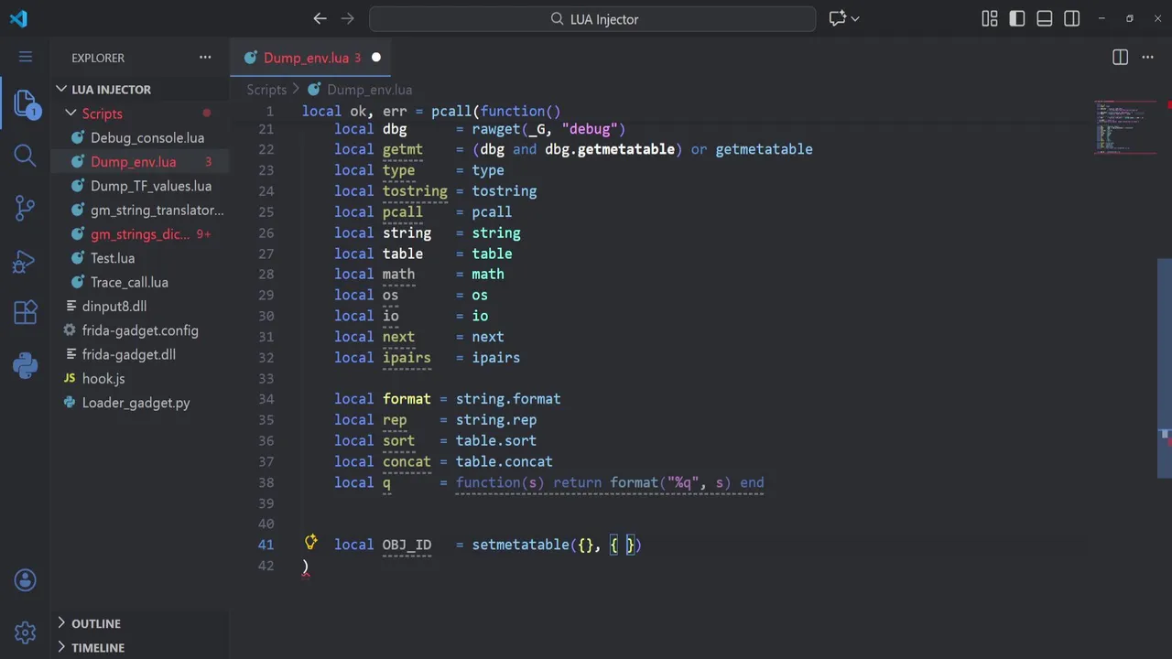Screen dimensions: 1172x659
Task: Split the editor right
Action: (x=1120, y=57)
